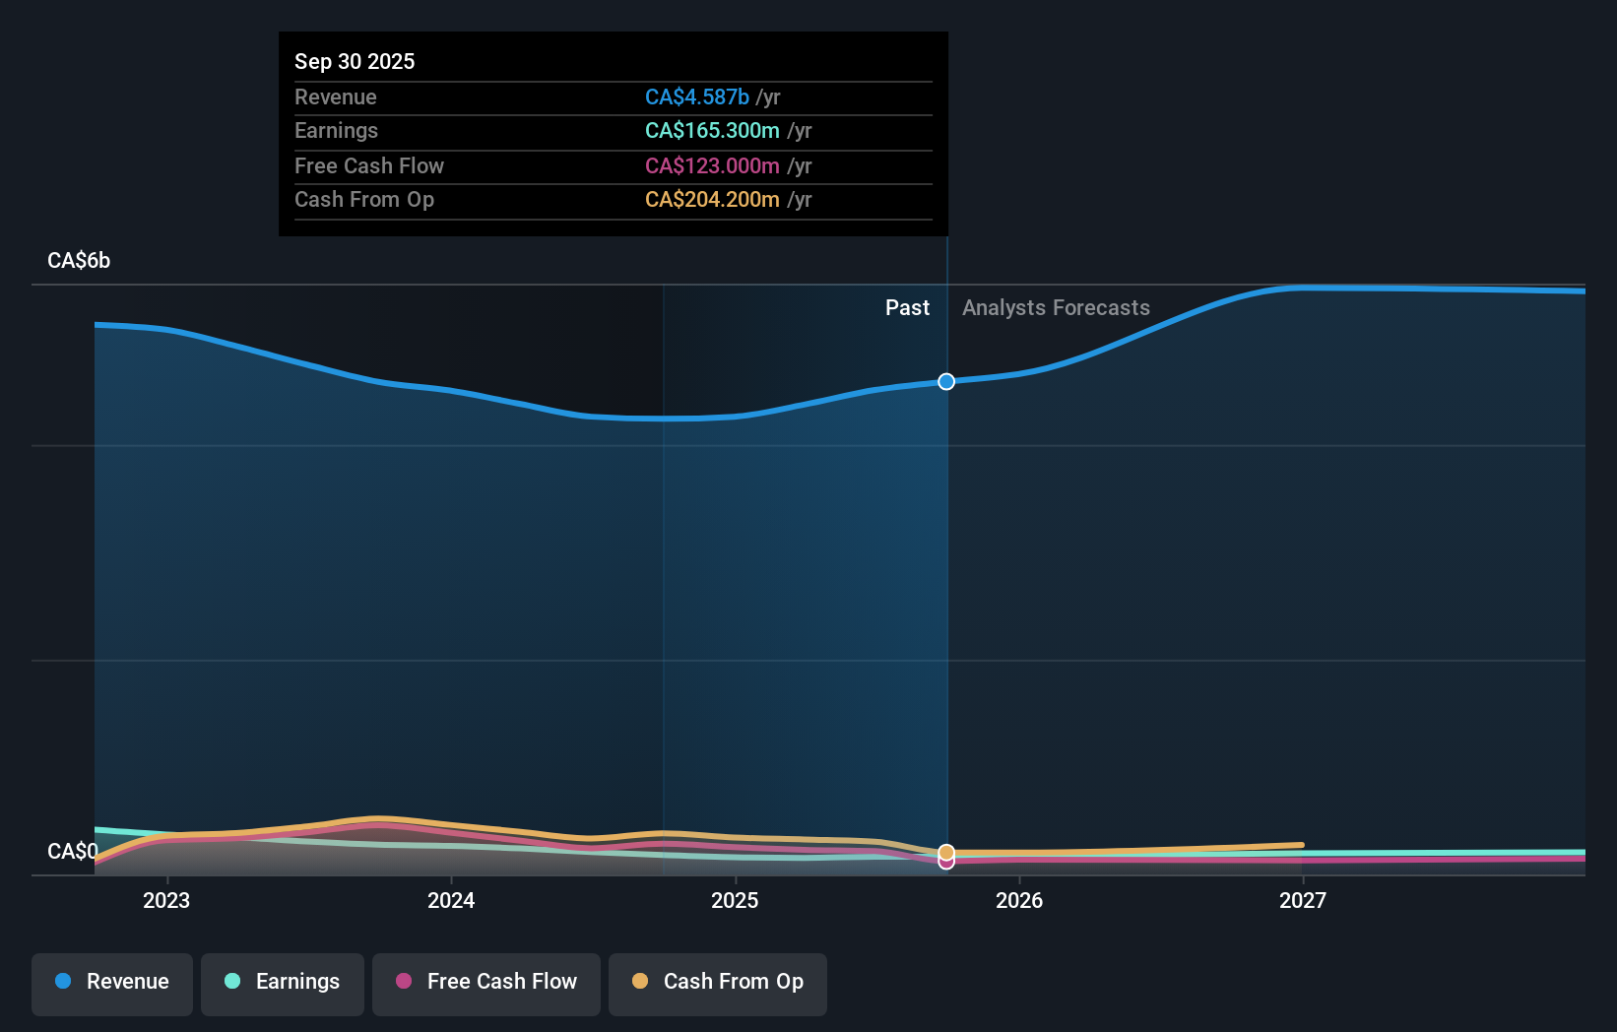Click the orange Cash From Op data marker
This screenshot has width=1617, height=1032.
click(946, 852)
